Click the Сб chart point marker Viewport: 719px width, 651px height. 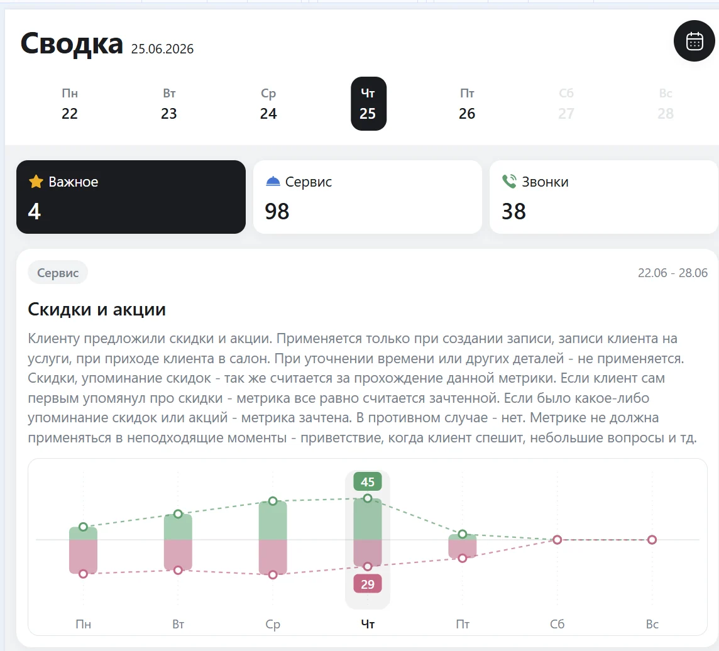[x=557, y=540]
